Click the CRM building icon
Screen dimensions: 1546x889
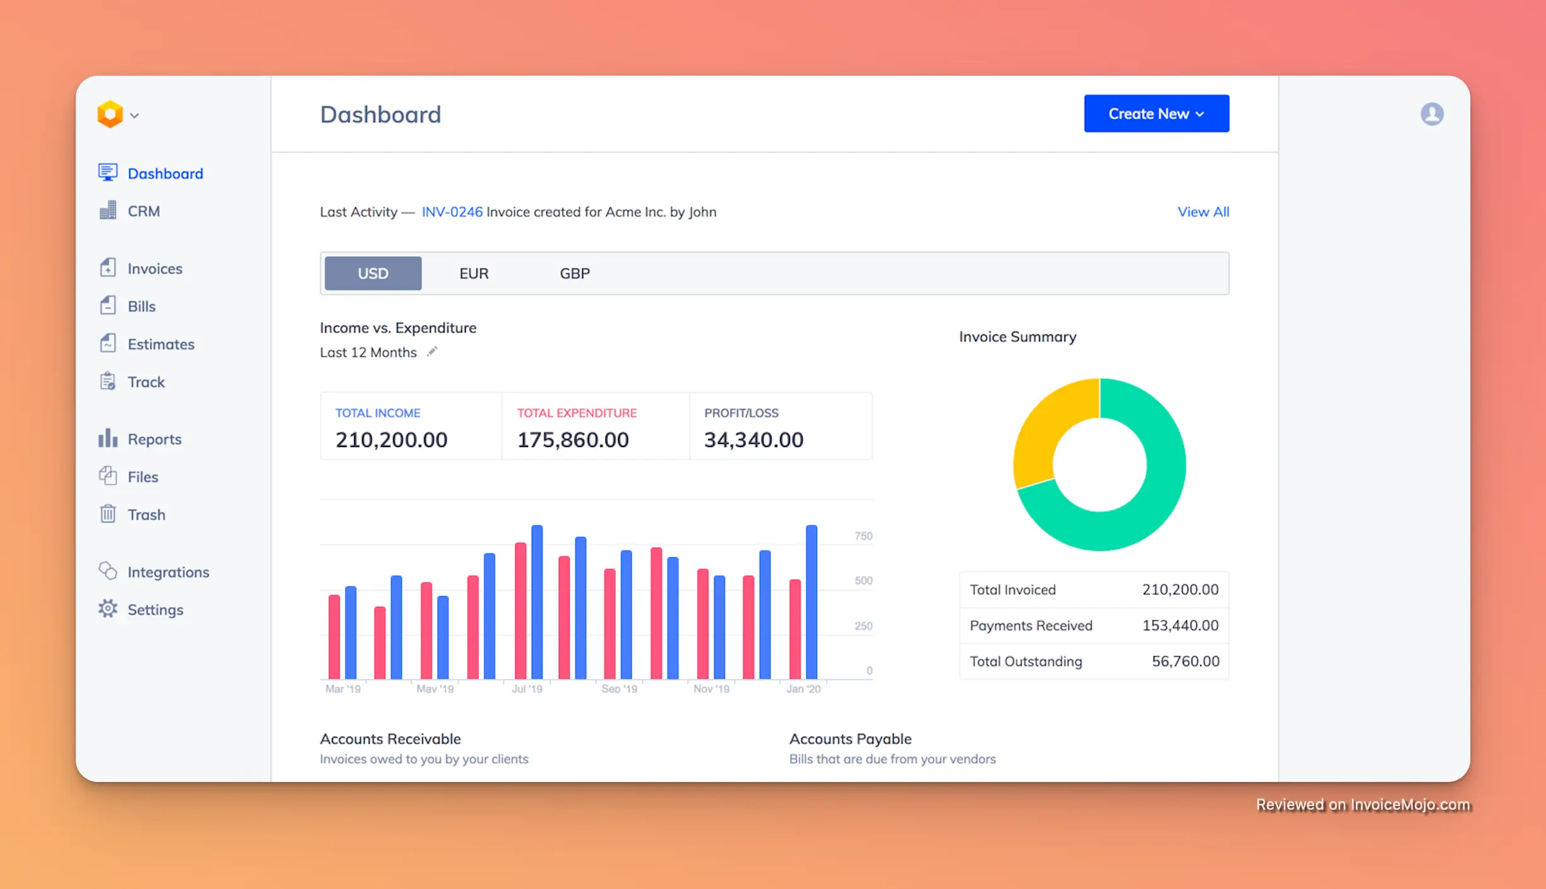[x=108, y=210]
